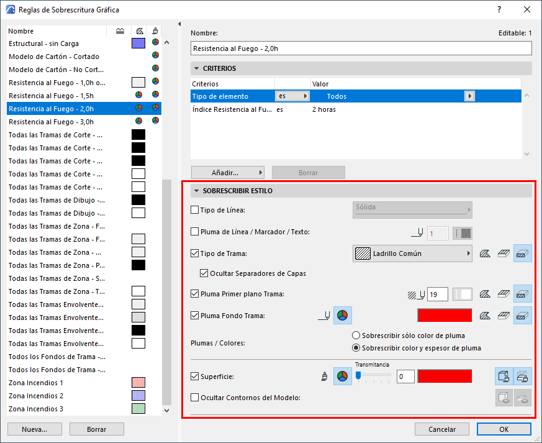This screenshot has width=542, height=443.
Task: Open the Ladrillo Común fill type dropdown
Action: [x=412, y=253]
